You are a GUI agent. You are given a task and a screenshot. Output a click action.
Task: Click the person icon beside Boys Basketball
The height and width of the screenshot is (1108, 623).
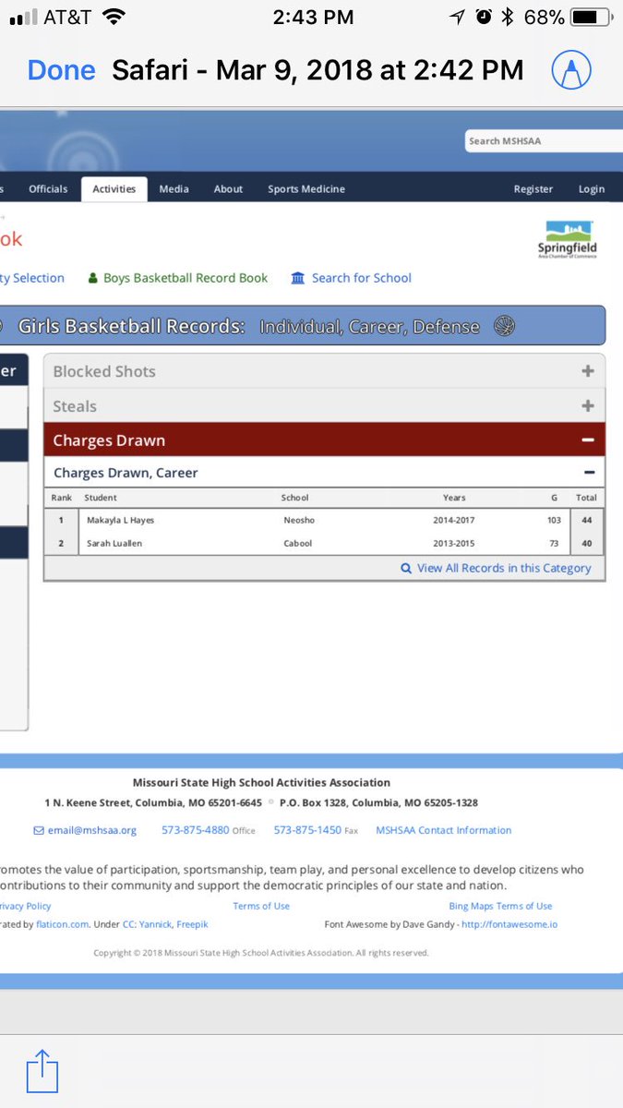click(x=92, y=278)
